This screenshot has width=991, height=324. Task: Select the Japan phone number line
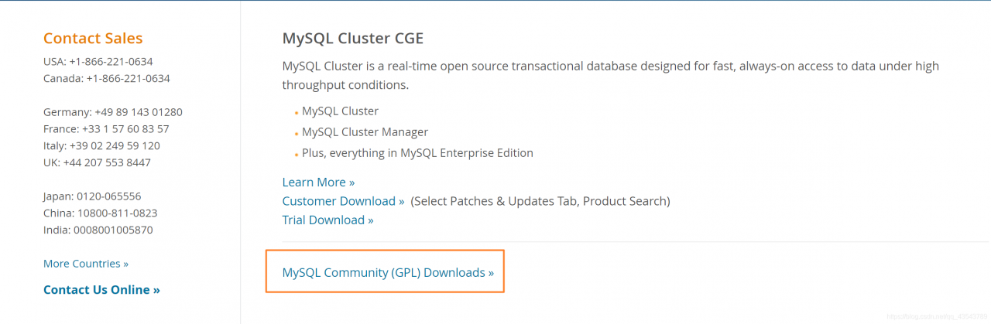click(x=92, y=196)
